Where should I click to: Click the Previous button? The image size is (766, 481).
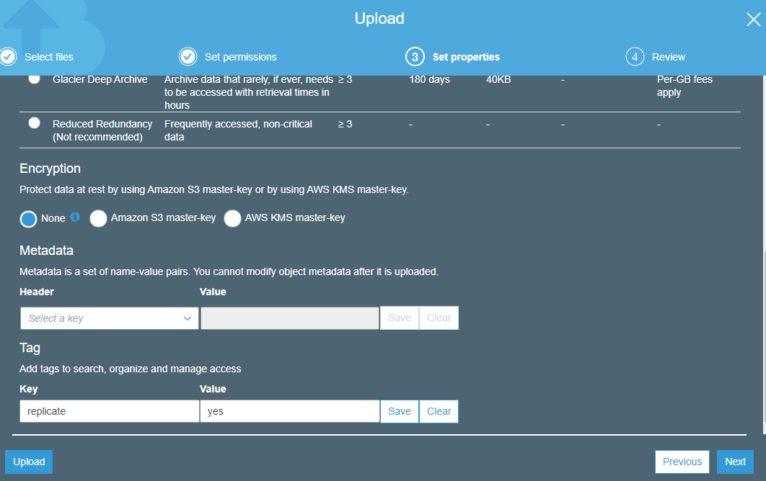682,462
